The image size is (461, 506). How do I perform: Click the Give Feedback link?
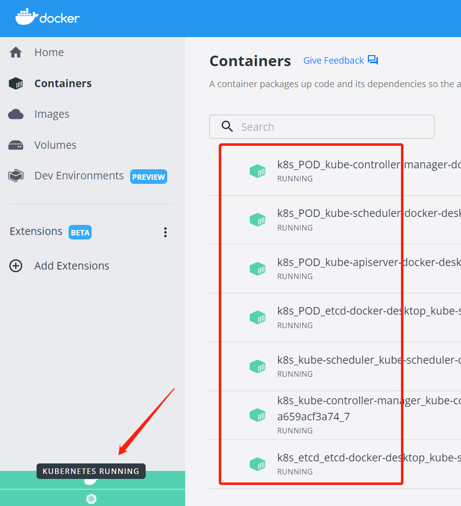click(334, 60)
